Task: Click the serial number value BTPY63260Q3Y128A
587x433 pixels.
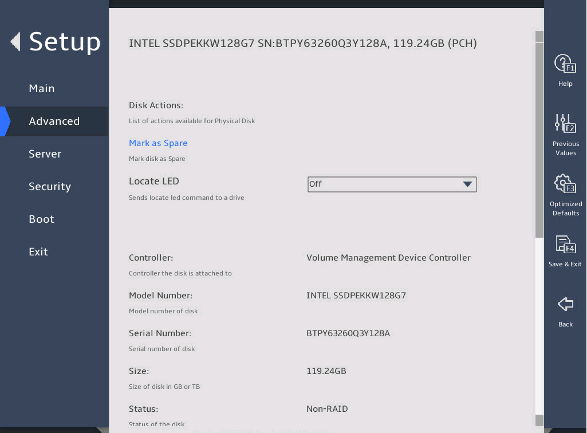Action: [348, 333]
